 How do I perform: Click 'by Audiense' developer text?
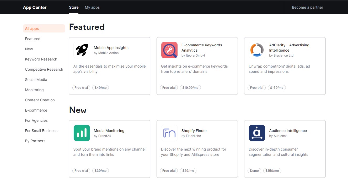(278, 136)
